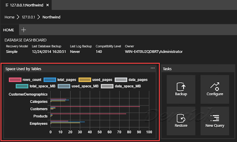Click the Last Log Backup value Never
Image resolution: width=237 pixels, height=142 pixels.
pos(75,52)
